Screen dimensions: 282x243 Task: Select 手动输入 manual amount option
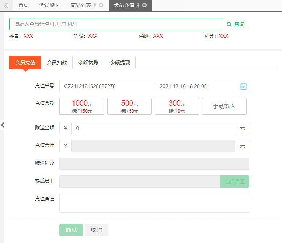click(224, 106)
